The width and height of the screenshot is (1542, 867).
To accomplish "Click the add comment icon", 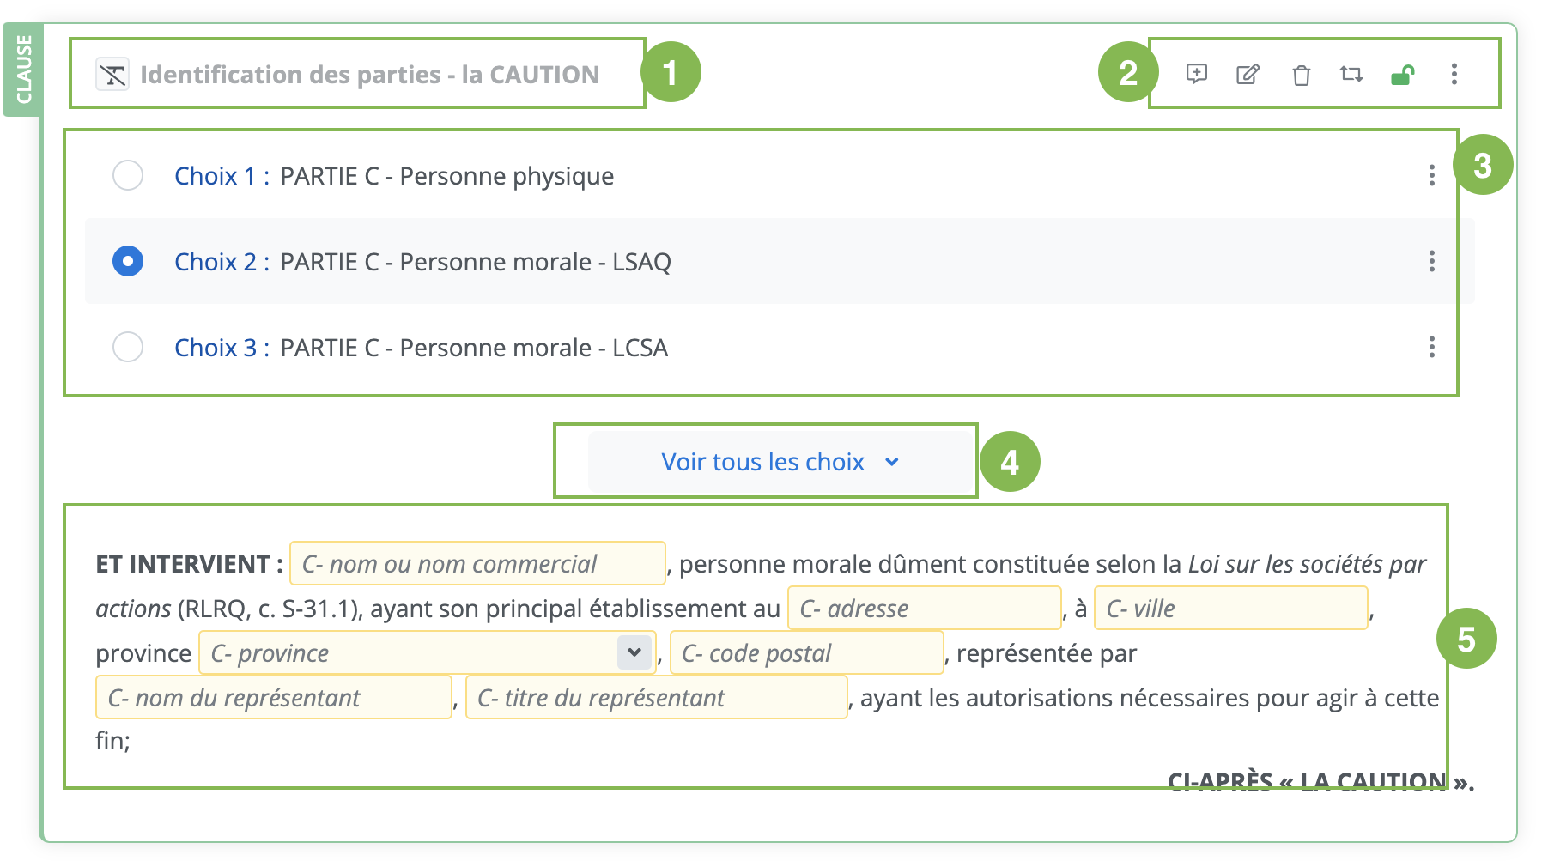I will point(1196,74).
